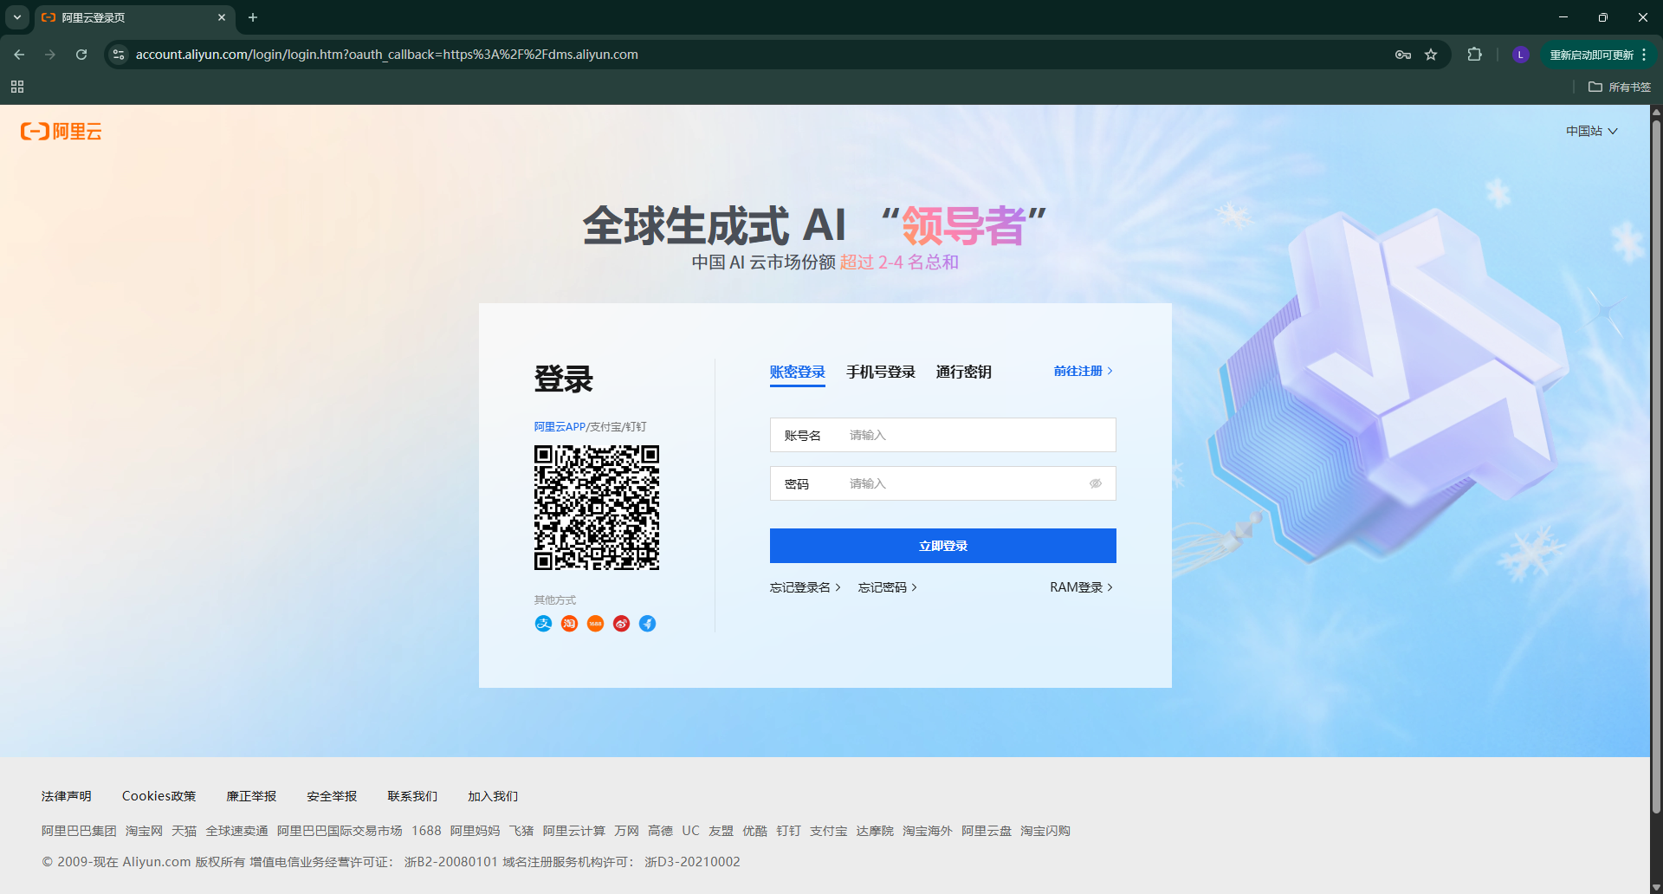Click the 账号名 input field
This screenshot has width=1663, height=894.
(x=943, y=435)
